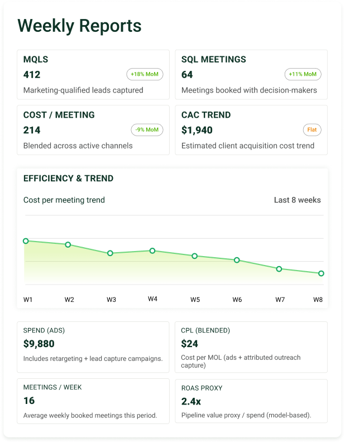Click the orange Flat badge
The width and height of the screenshot is (345, 443).
coord(312,130)
